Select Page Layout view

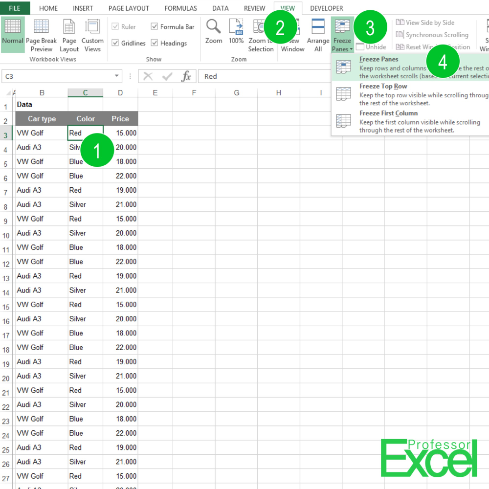coord(69,34)
